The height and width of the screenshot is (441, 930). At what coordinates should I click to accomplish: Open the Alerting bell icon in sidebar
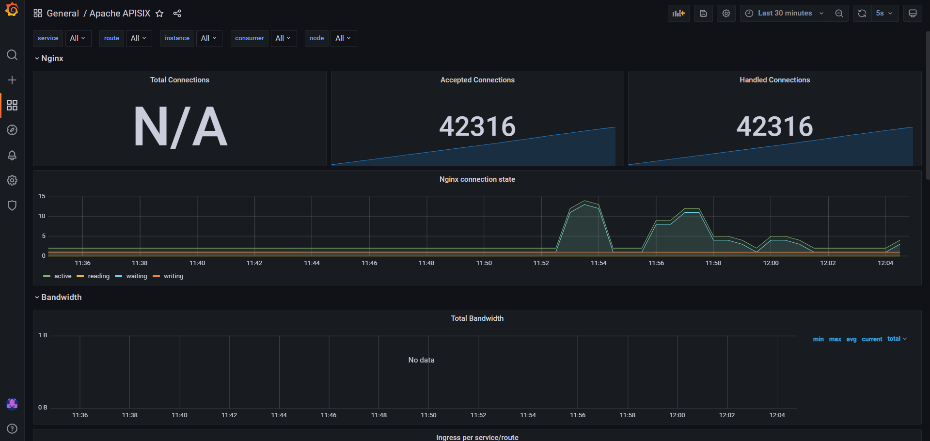tap(12, 155)
